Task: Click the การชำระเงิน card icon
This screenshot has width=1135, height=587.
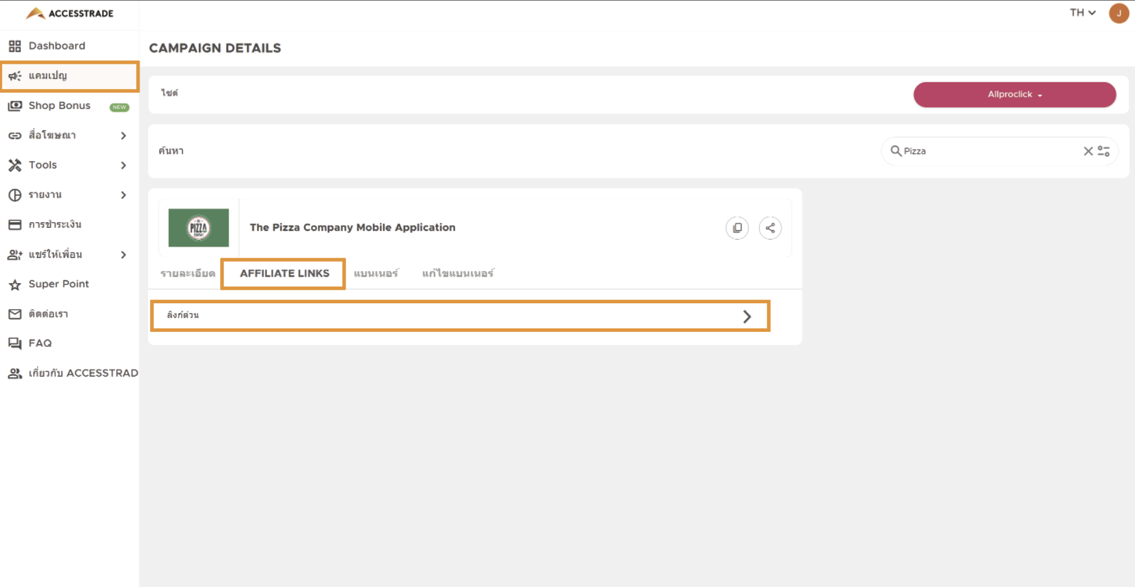Action: pos(15,225)
